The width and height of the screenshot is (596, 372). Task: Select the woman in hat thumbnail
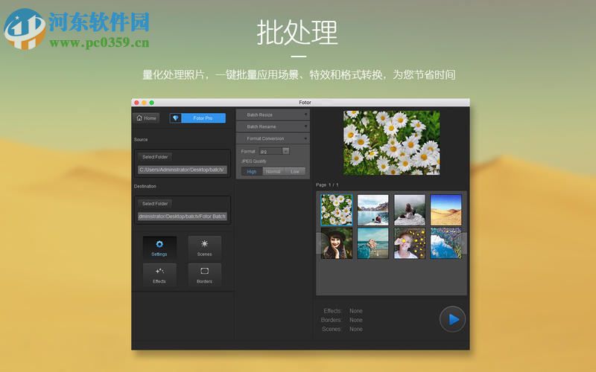pos(337,243)
